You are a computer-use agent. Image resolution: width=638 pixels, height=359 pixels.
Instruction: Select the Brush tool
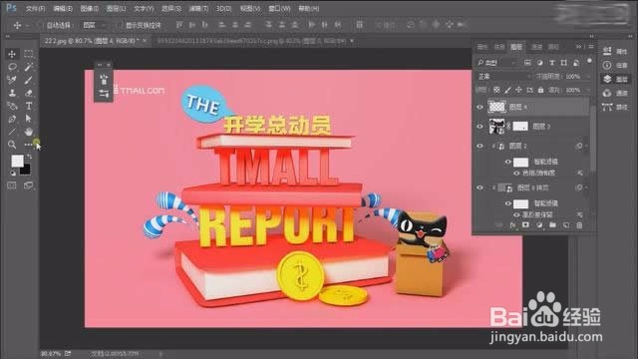[28, 80]
